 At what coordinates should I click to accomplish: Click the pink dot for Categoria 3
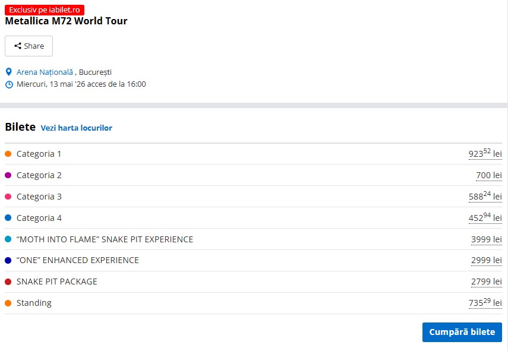(x=8, y=197)
